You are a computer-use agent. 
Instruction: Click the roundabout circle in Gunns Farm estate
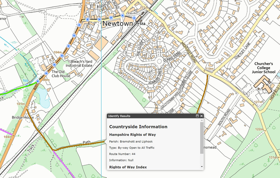click(x=159, y=62)
